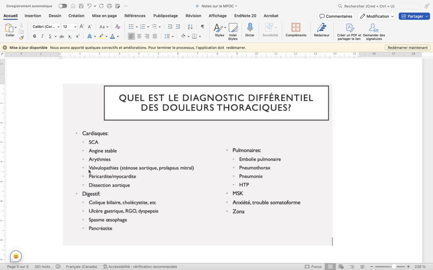The image size is (433, 270).
Task: Click the format painter brush icon
Action: point(21,38)
